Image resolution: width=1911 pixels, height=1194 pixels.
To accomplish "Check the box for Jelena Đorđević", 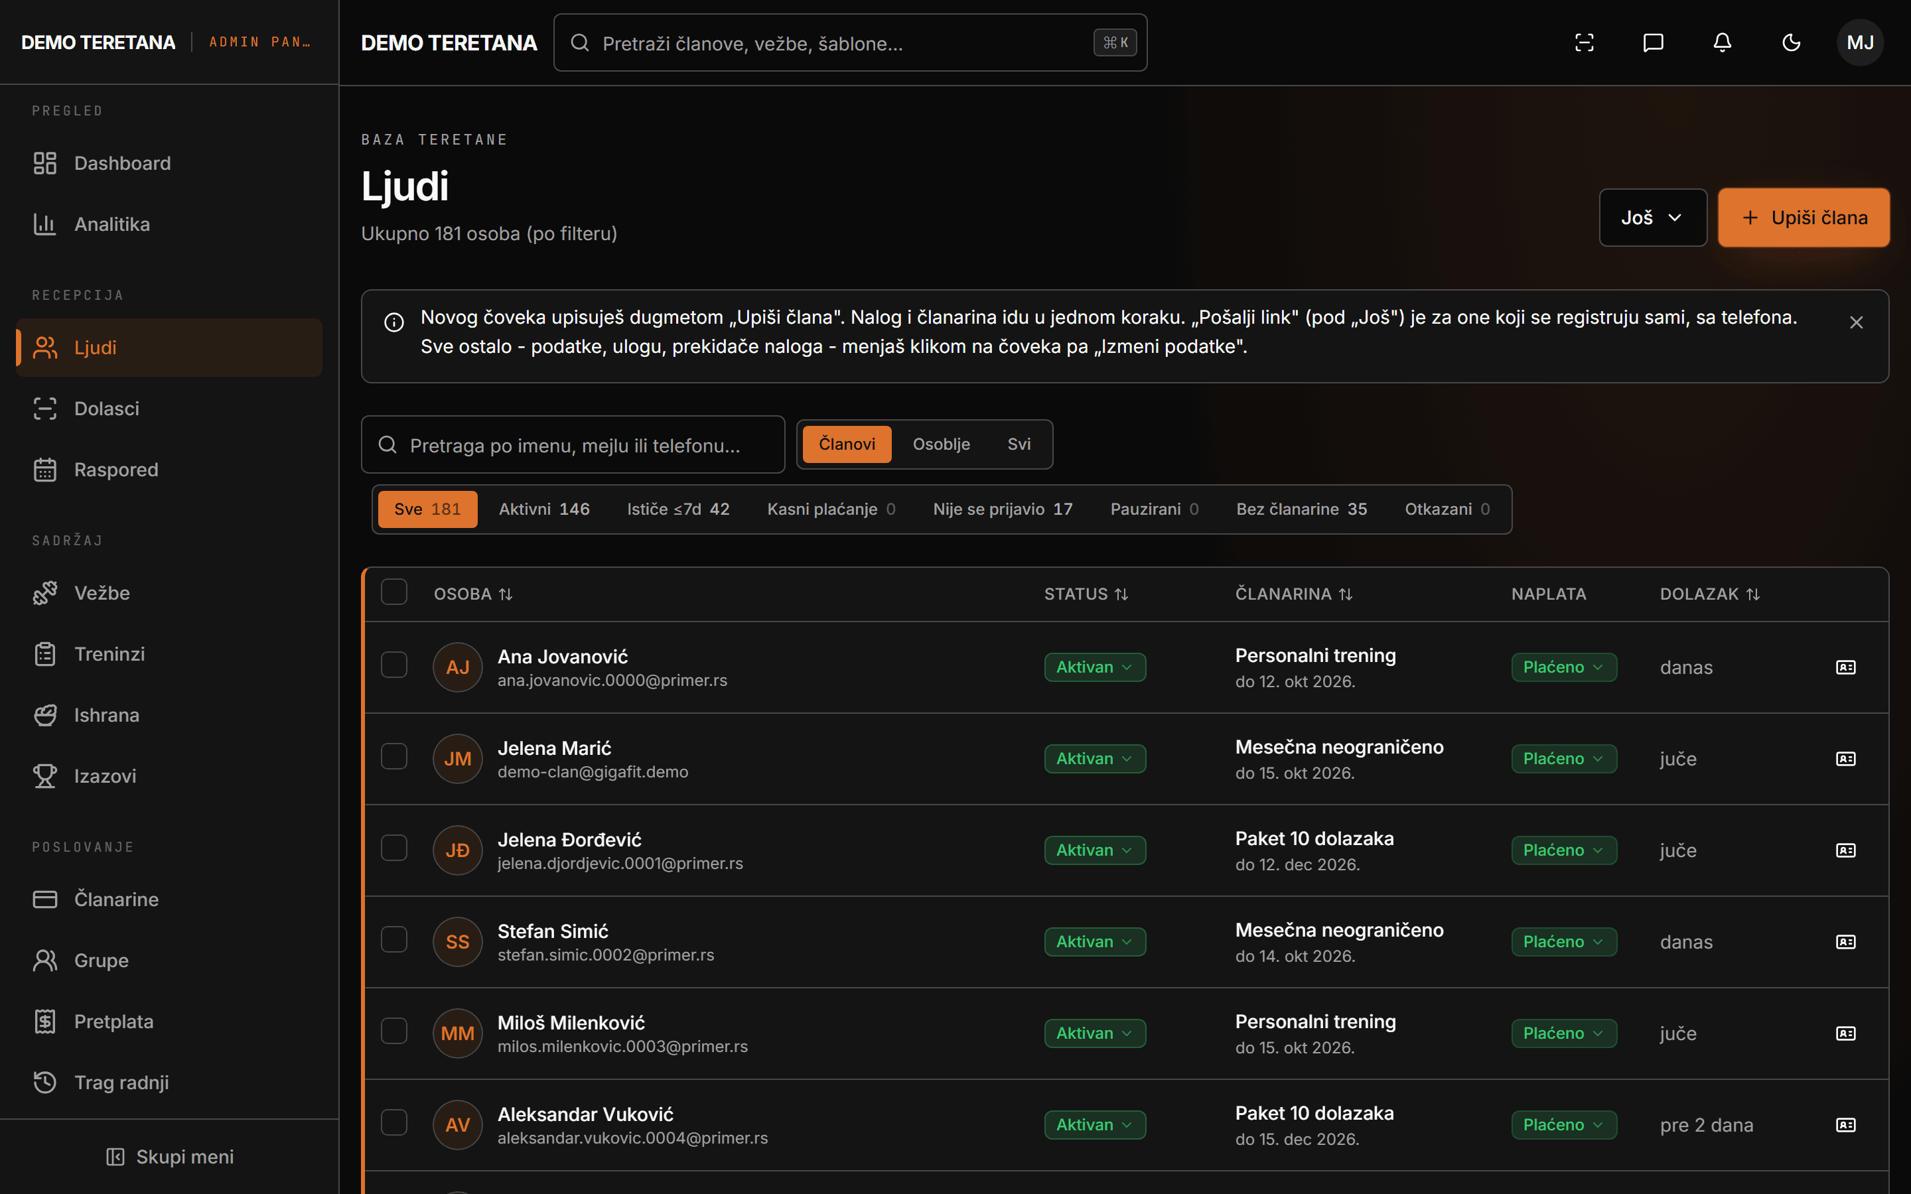I will point(394,848).
